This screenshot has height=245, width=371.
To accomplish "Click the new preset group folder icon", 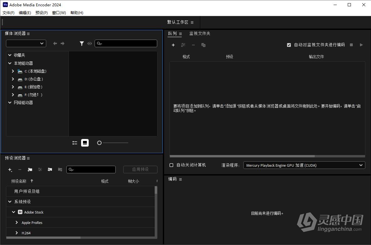I will coord(30,170).
